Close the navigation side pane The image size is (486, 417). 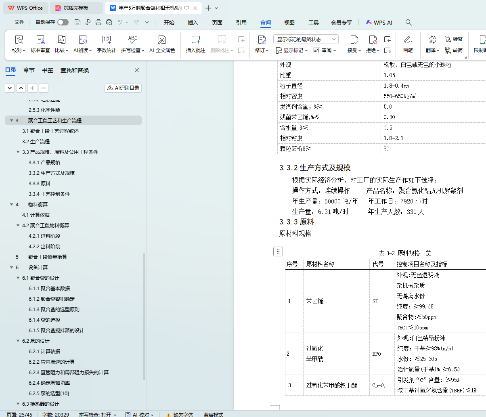point(137,70)
